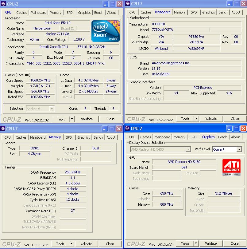Click Cycle Time tRAS value 12 clocks
This screenshot has width=247, height=249.
73,200
